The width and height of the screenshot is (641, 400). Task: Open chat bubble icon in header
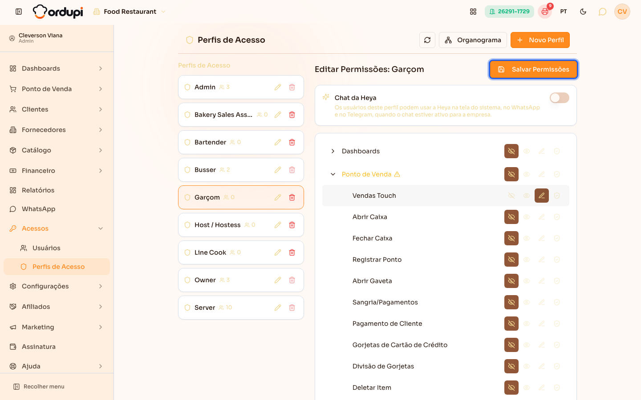[602, 12]
